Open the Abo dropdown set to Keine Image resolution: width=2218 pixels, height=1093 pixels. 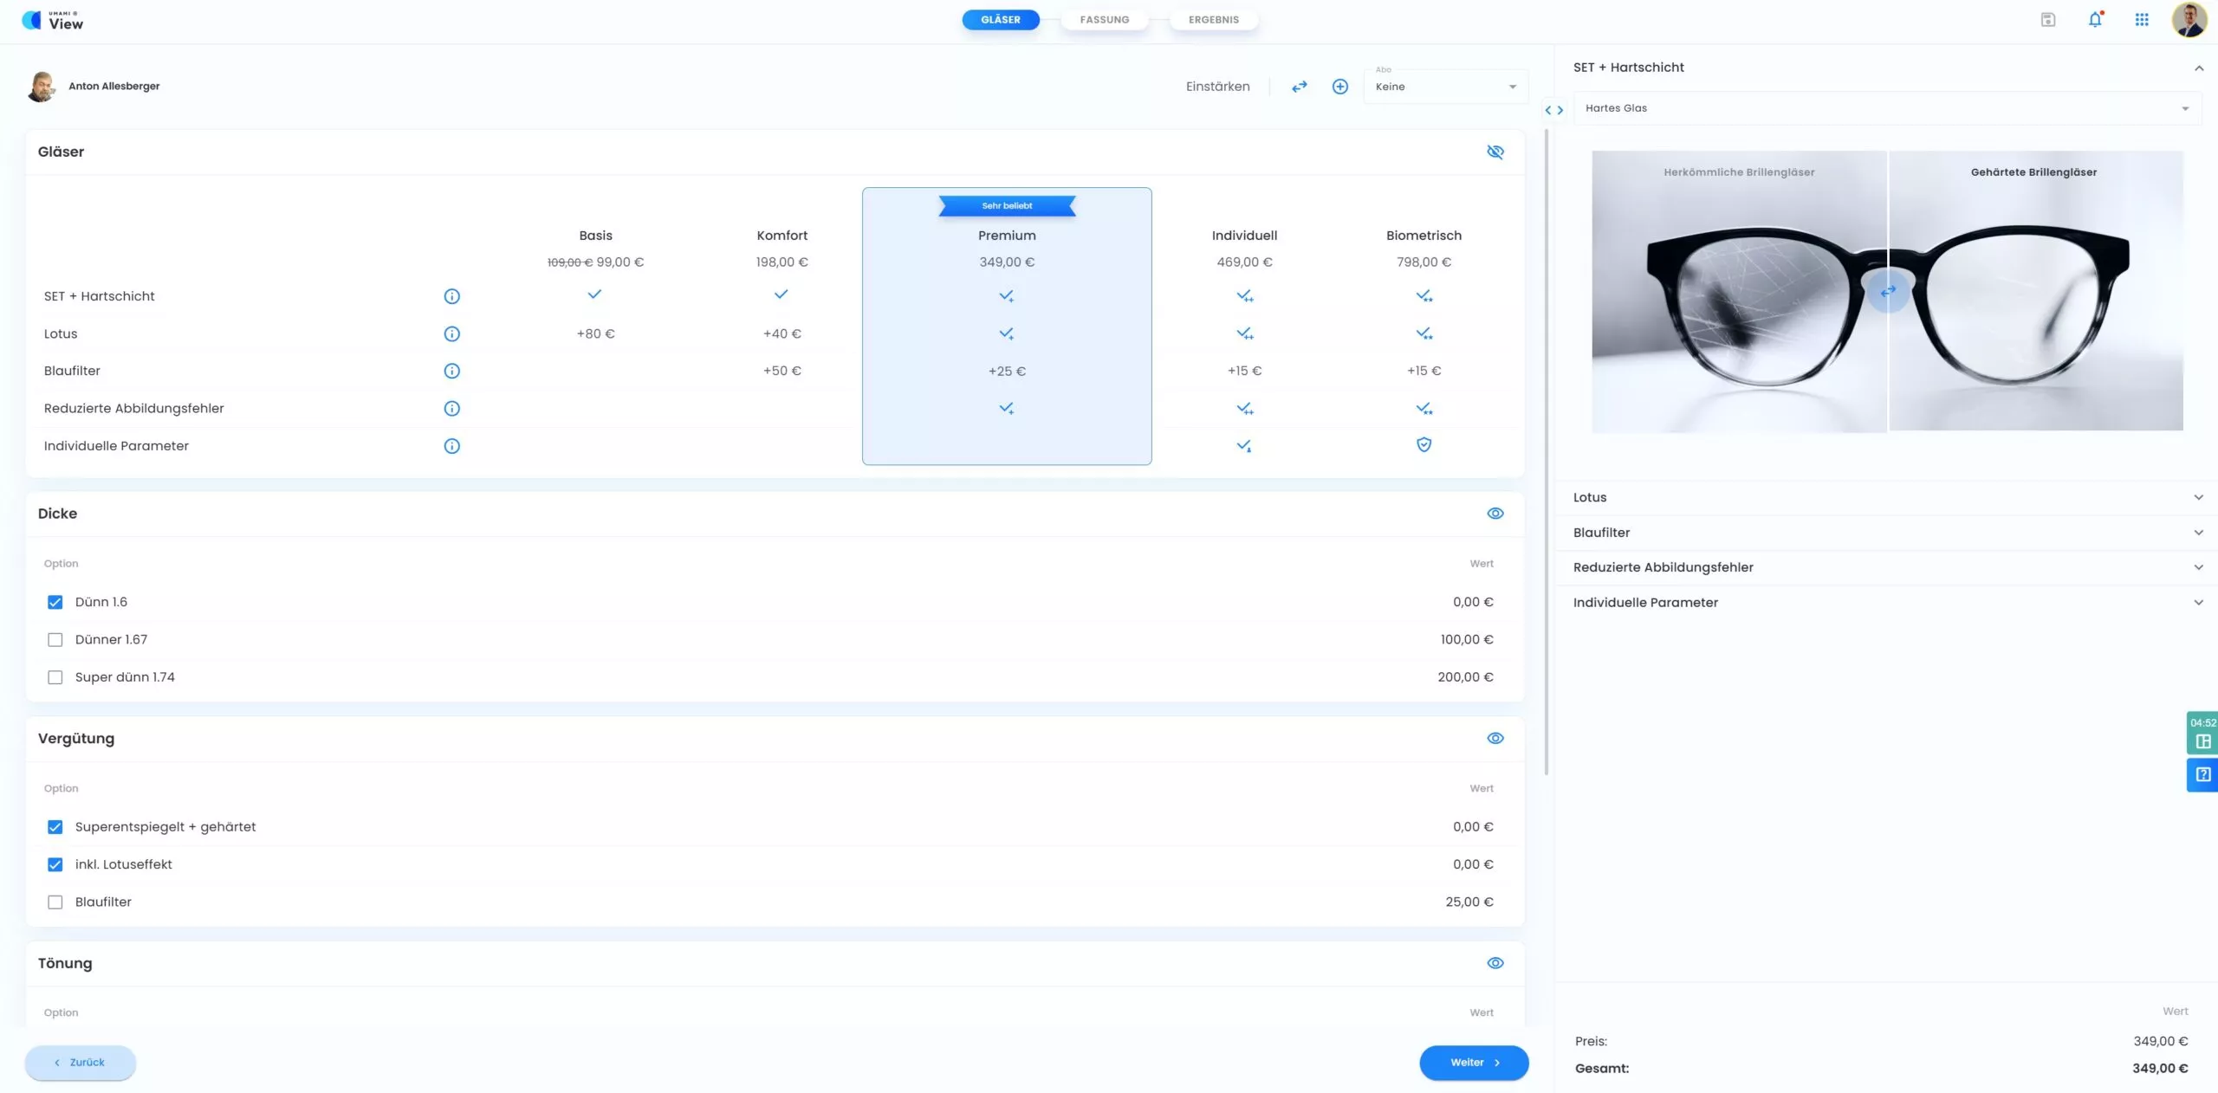(1444, 86)
